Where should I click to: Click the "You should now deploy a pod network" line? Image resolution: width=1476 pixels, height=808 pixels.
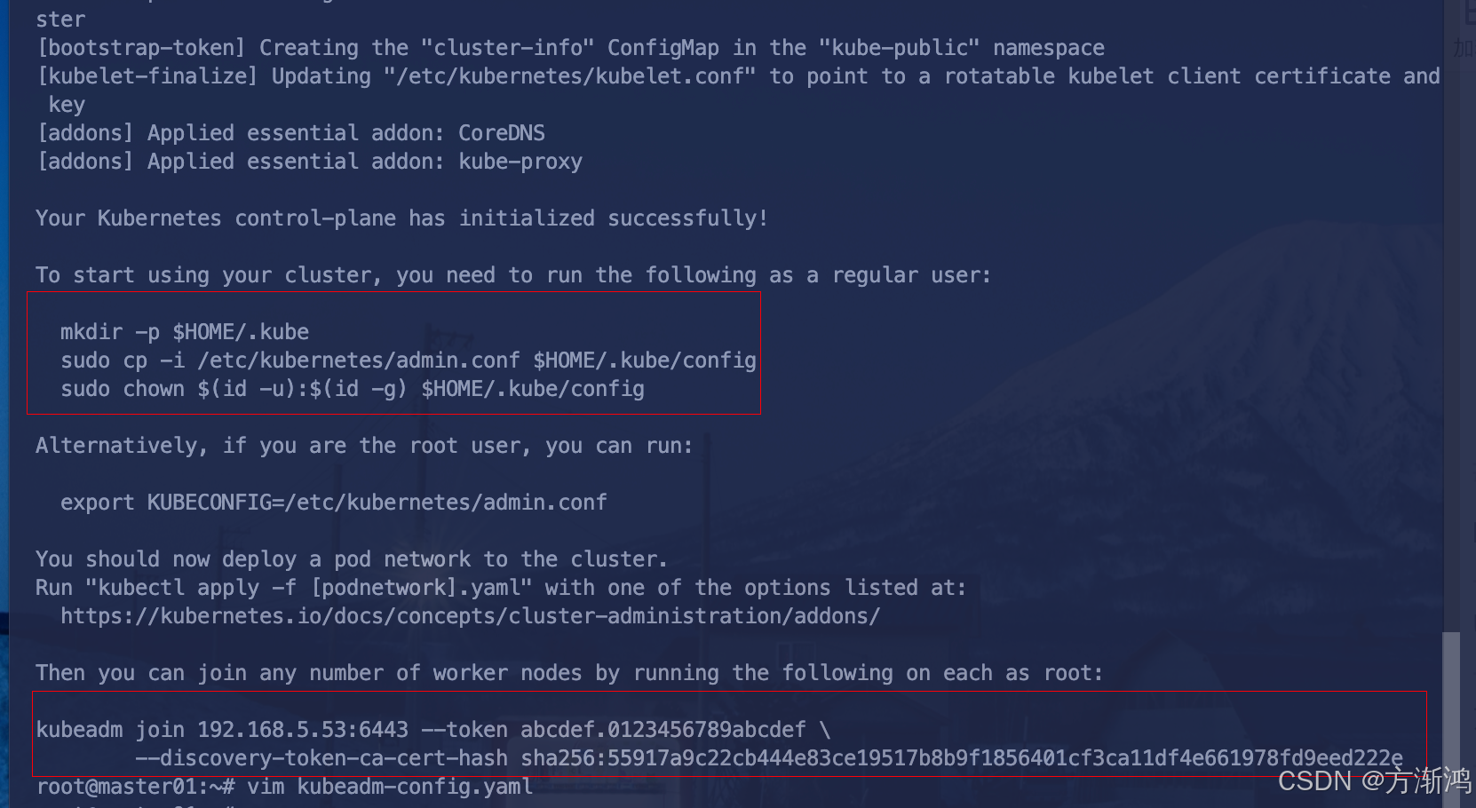point(351,559)
